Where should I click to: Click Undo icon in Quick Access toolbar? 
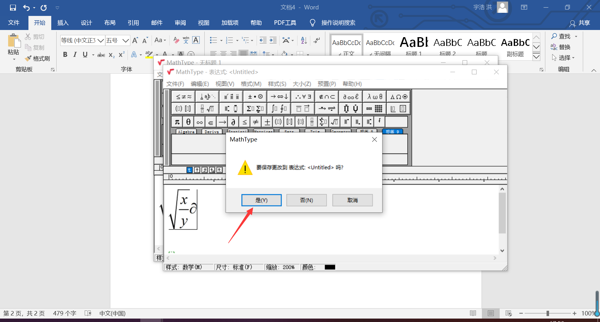[x=27, y=7]
